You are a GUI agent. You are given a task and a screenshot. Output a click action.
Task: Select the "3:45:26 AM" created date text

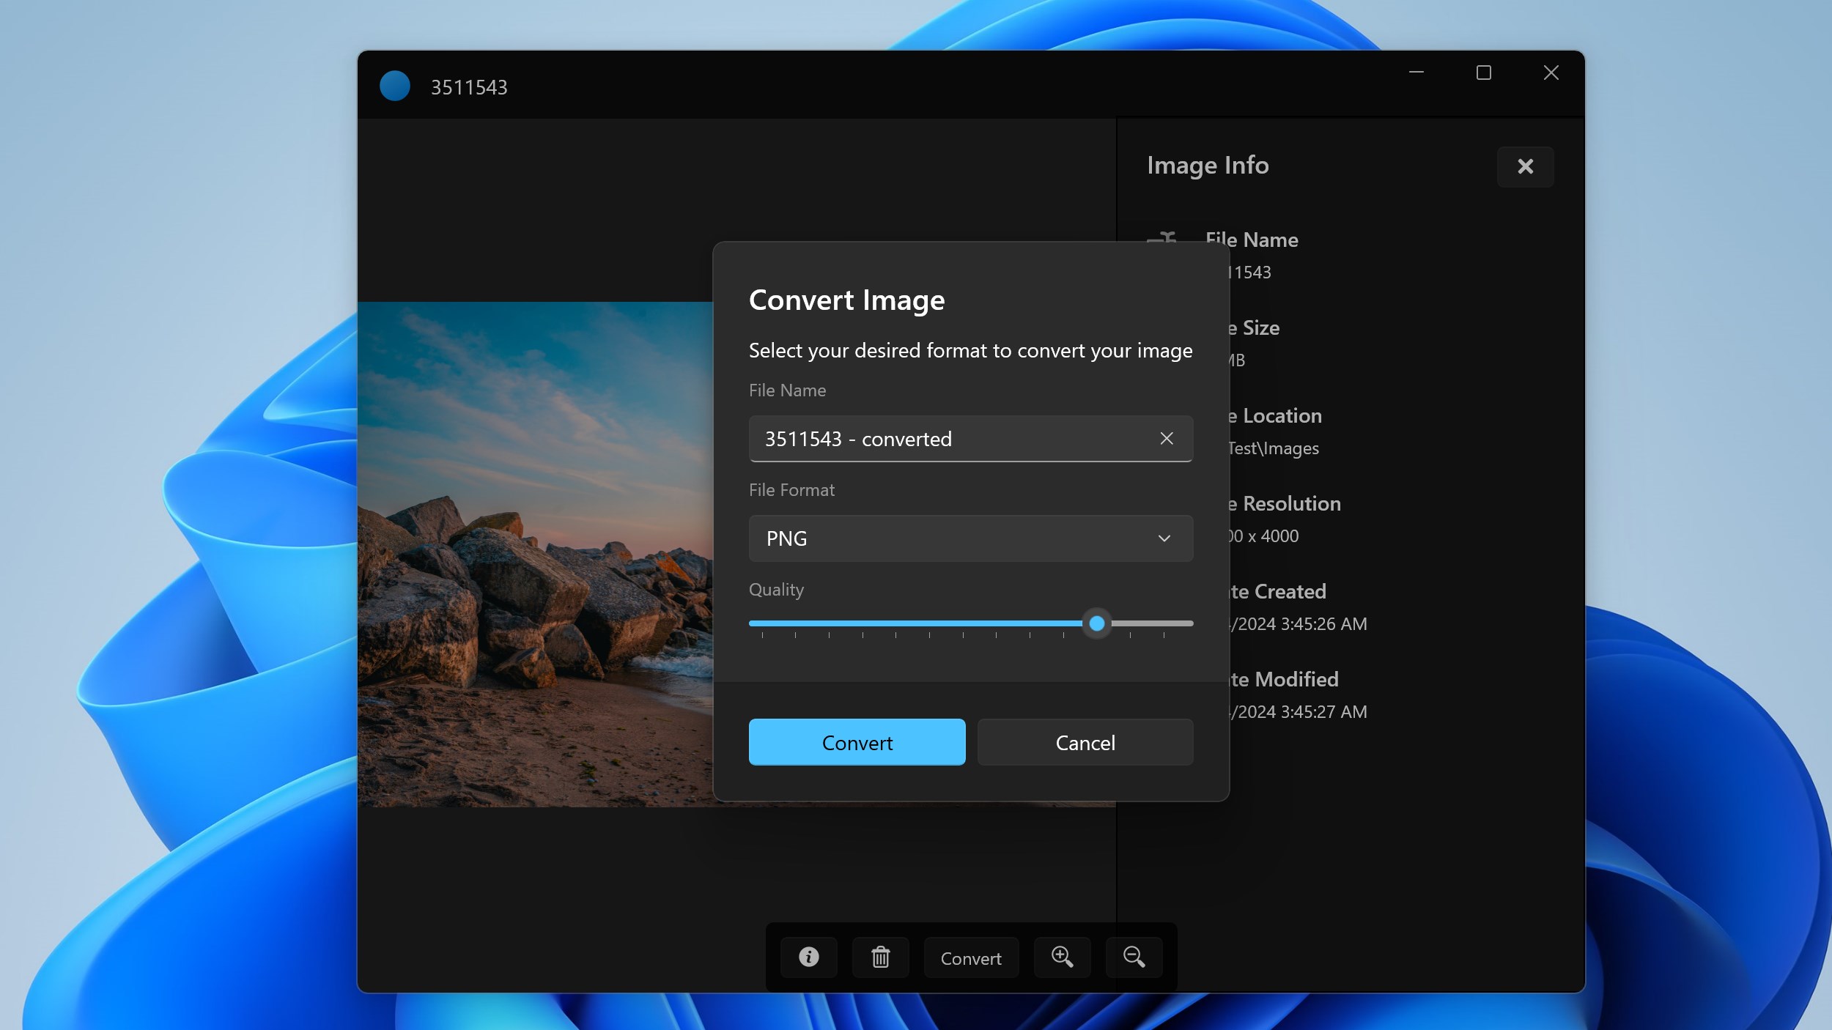(x=1323, y=623)
